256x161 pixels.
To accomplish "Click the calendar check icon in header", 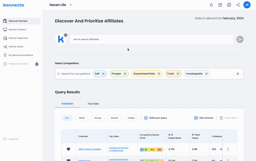I will pos(220,5).
